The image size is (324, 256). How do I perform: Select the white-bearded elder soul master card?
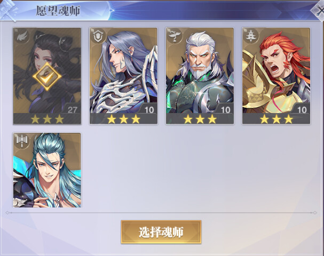click(200, 76)
